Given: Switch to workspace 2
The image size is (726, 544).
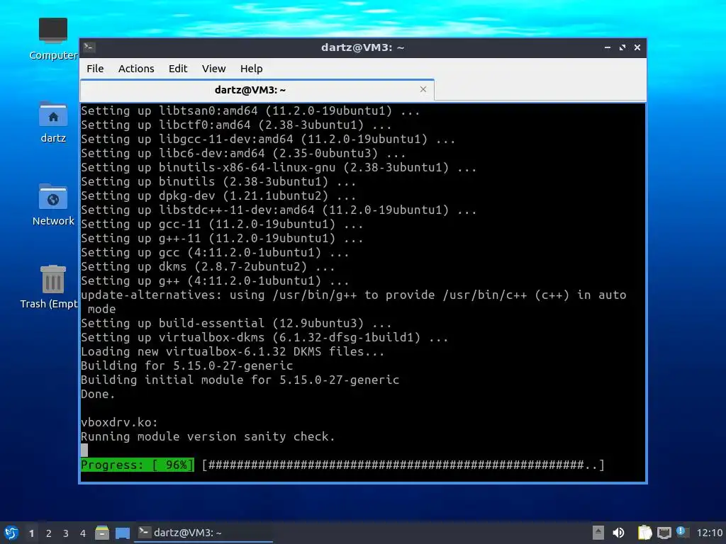Looking at the screenshot, I should click(49, 533).
